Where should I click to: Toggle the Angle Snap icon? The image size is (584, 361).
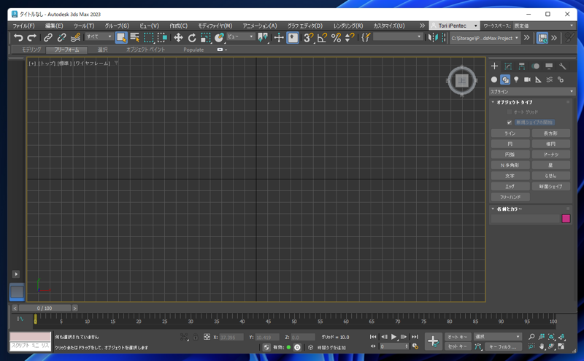(322, 38)
